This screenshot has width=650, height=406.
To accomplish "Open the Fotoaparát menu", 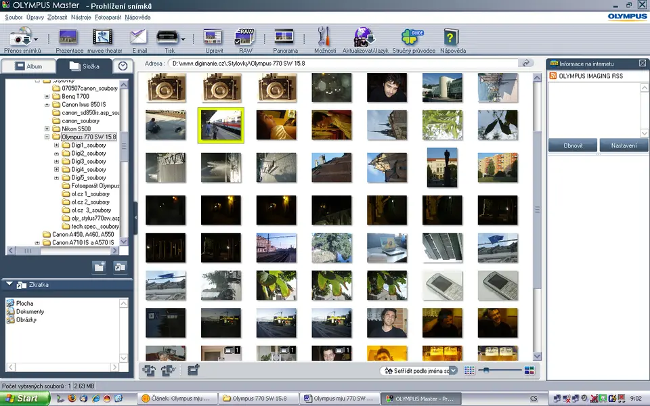I will pyautogui.click(x=108, y=17).
